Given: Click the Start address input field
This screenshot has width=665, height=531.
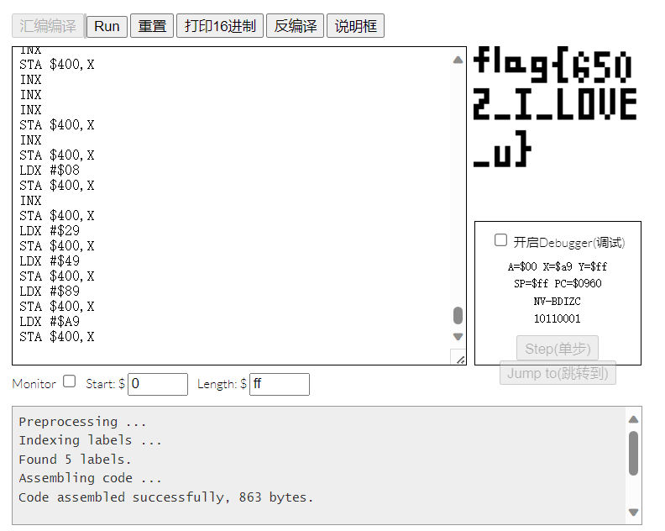Looking at the screenshot, I should pos(158,384).
